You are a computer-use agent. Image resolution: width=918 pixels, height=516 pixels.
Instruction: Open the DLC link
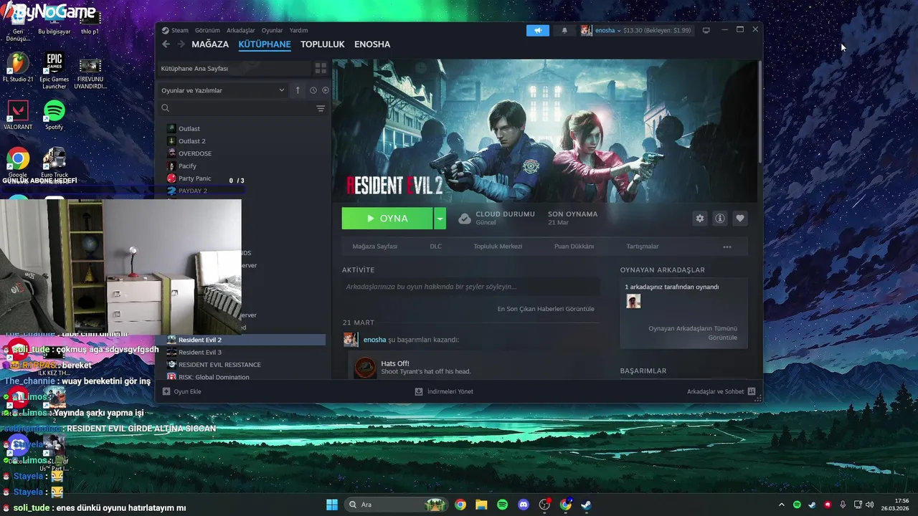pos(436,247)
